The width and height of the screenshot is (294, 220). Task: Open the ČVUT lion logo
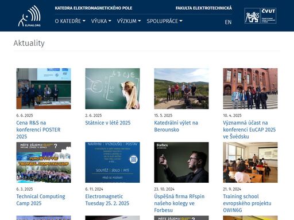[260, 15]
